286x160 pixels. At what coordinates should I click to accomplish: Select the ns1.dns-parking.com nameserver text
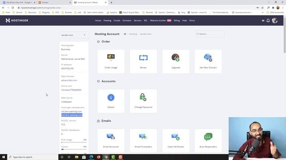[71, 112]
